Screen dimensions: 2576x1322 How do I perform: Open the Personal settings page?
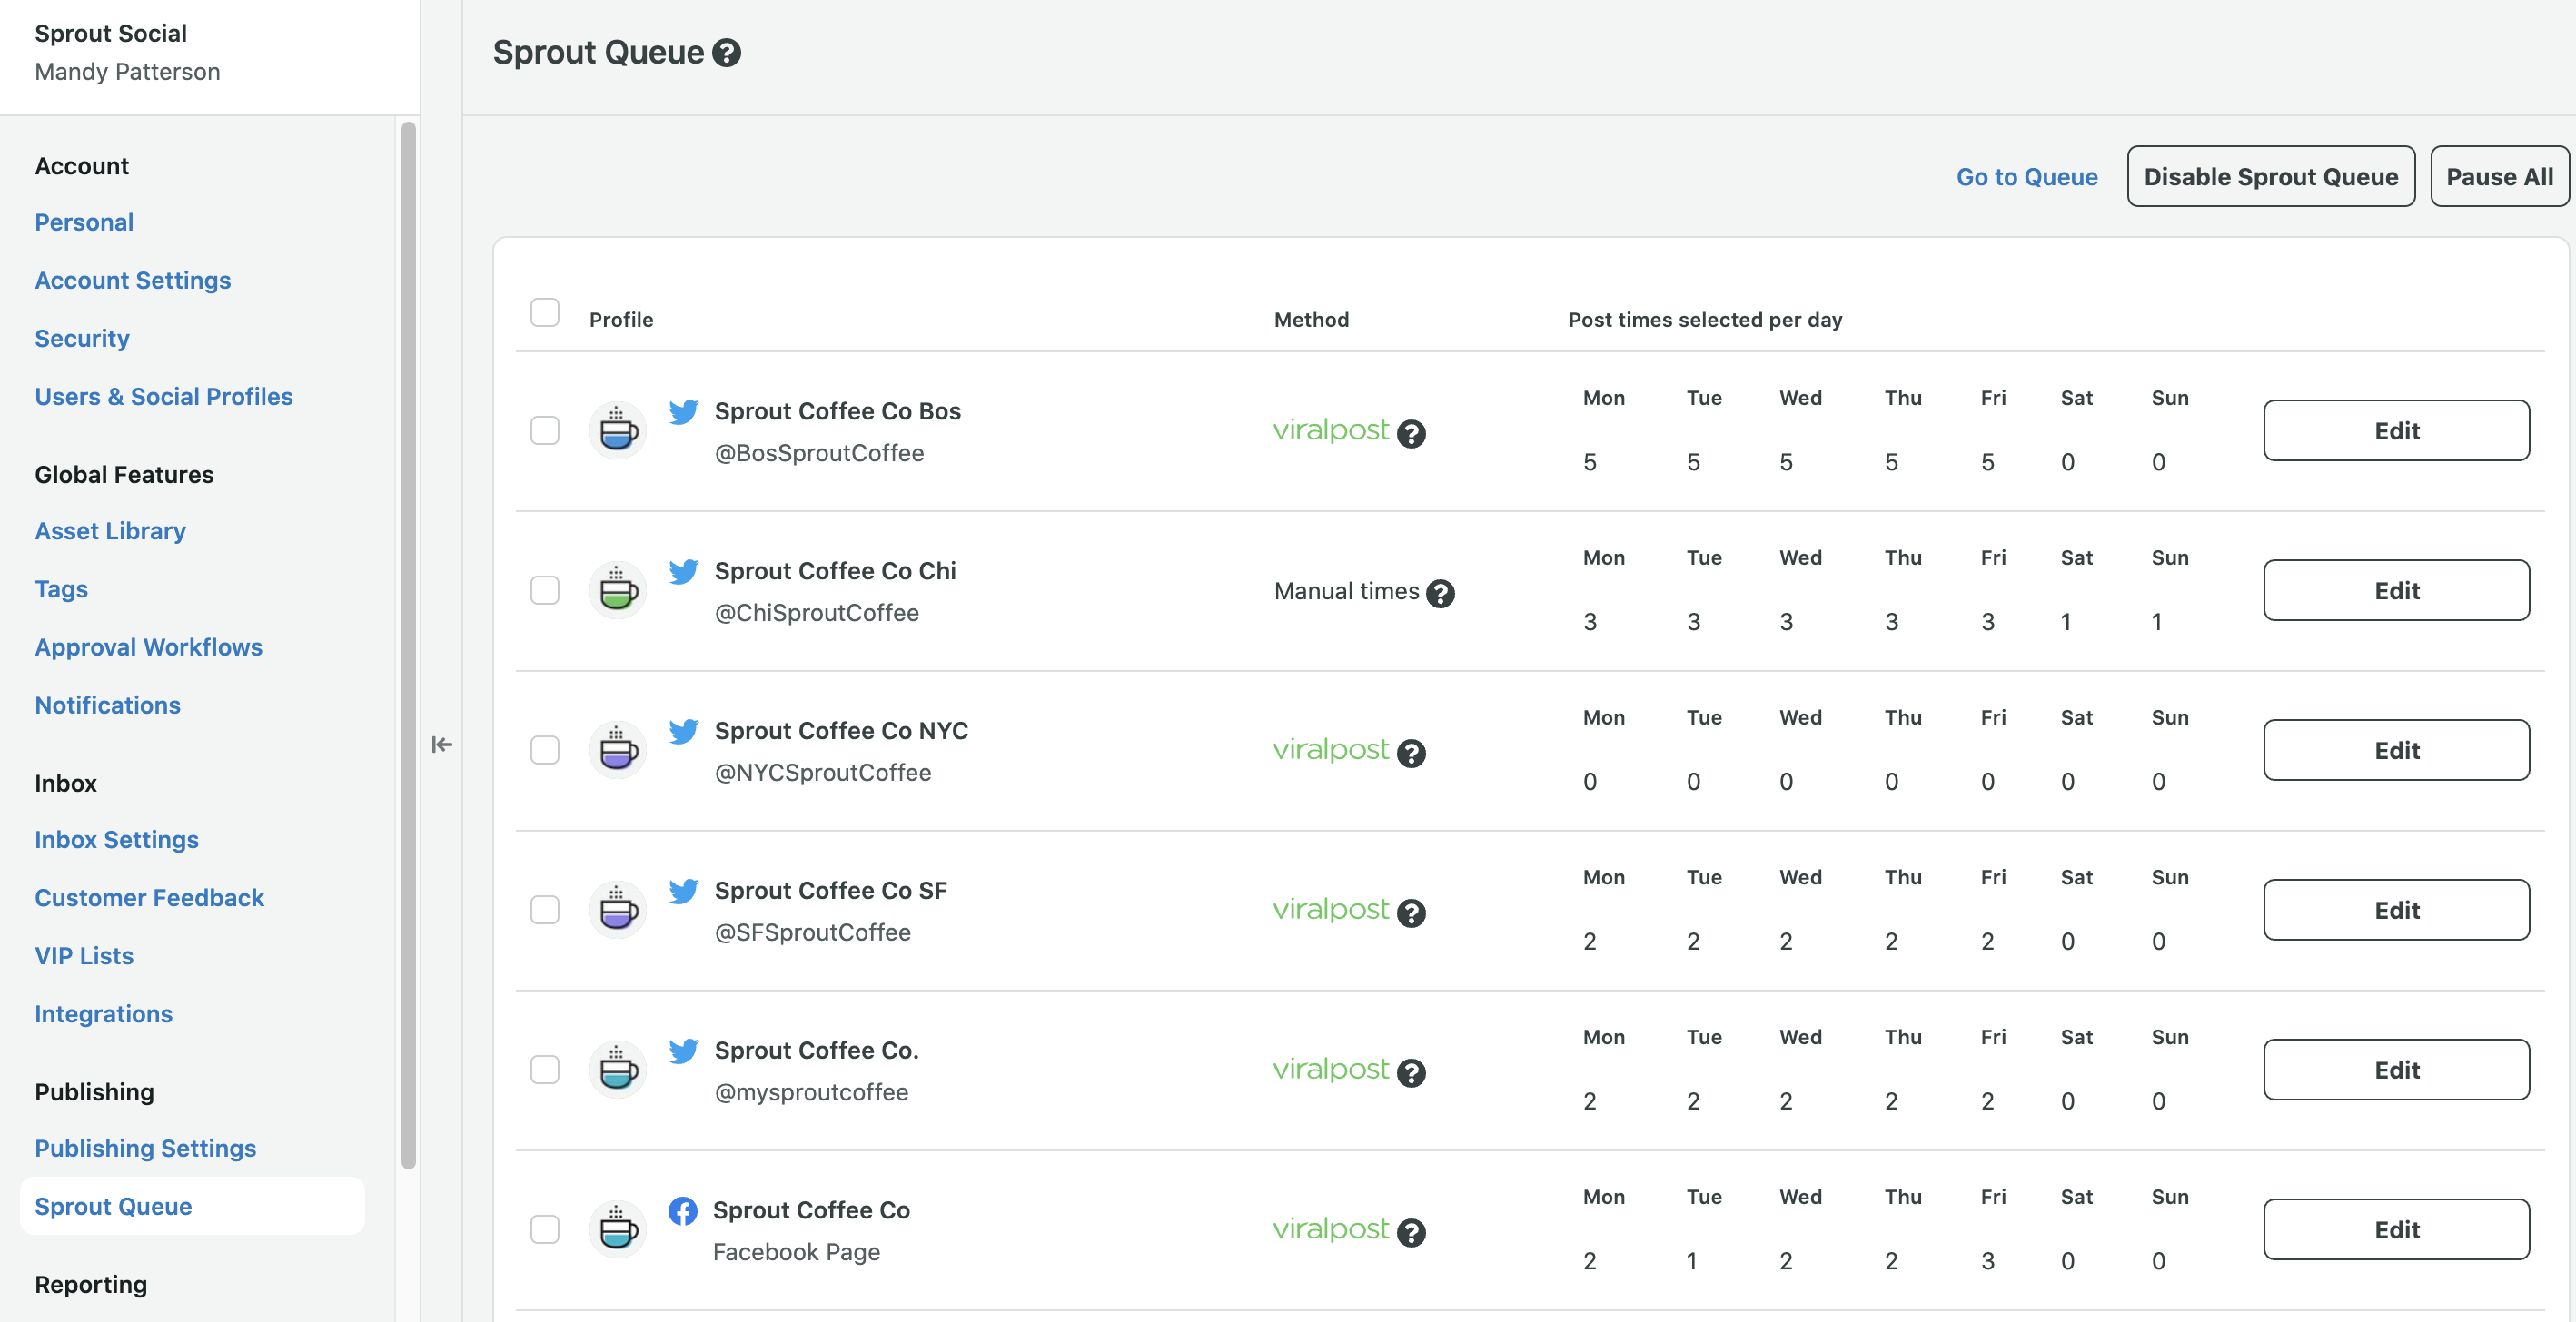[x=84, y=222]
